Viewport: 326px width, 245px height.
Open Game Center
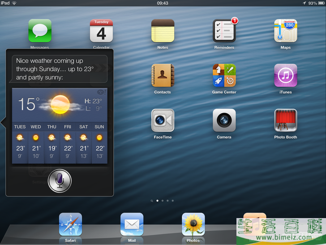[x=224, y=75]
